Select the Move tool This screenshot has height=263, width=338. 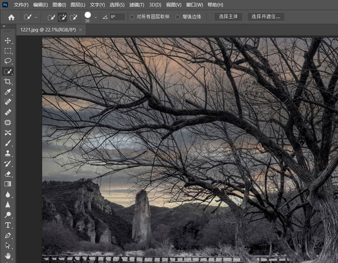(x=8, y=41)
